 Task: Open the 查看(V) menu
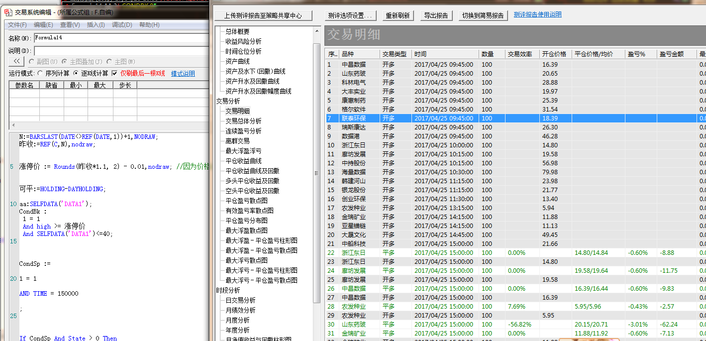(70, 25)
